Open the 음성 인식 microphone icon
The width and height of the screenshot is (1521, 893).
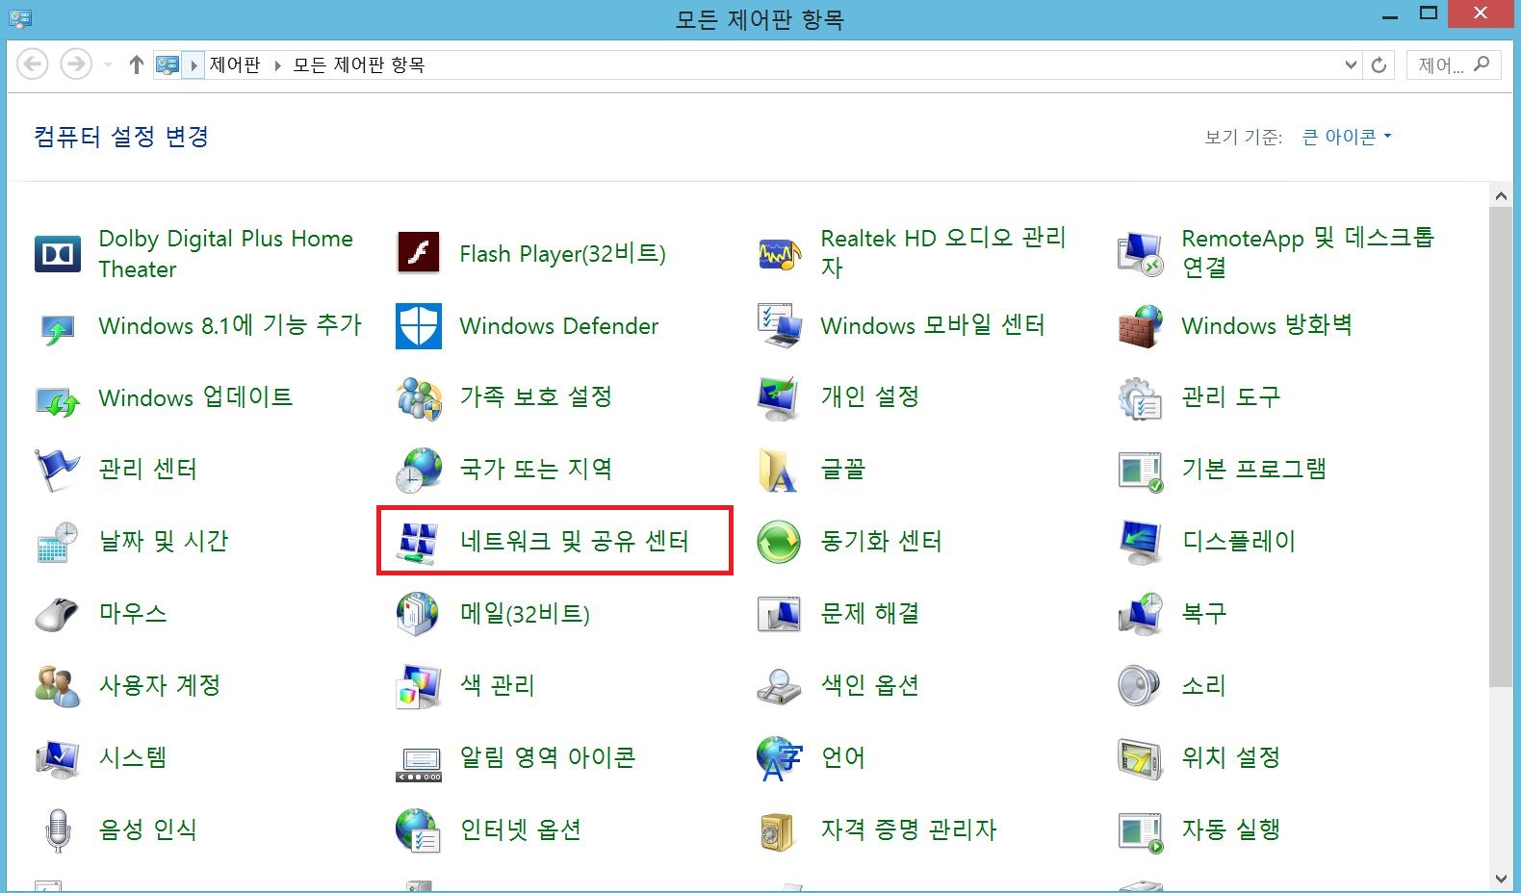(x=57, y=830)
